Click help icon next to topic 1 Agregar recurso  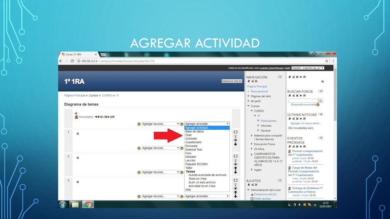[x=139, y=148]
